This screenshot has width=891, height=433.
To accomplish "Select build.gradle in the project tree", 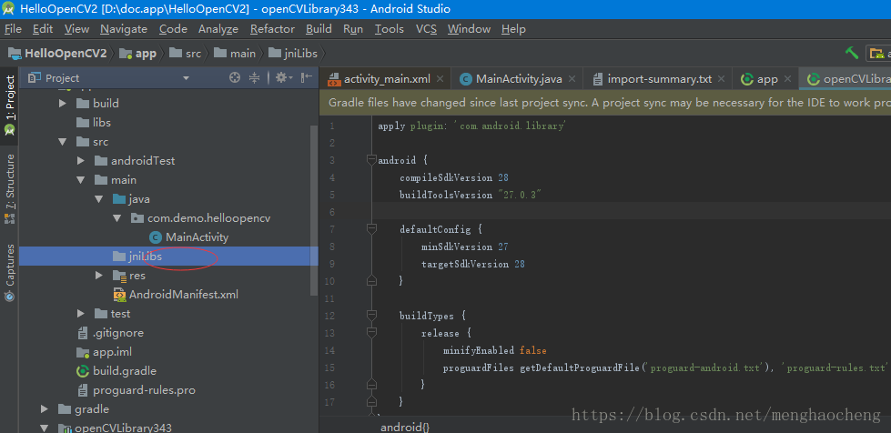I will [x=116, y=371].
